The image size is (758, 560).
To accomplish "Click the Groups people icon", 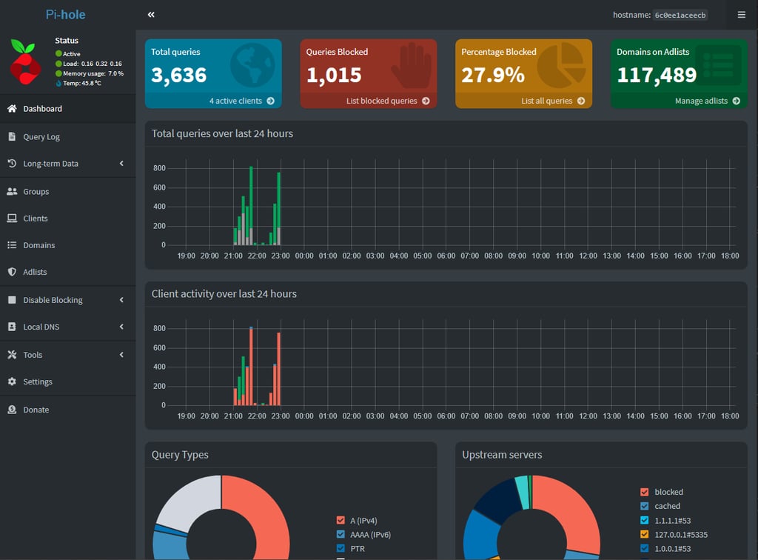I will coord(12,192).
